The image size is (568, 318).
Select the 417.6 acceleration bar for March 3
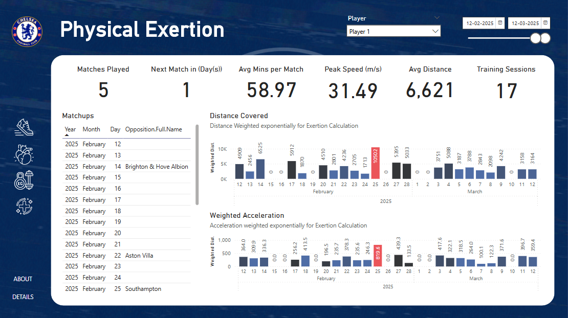pyautogui.click(x=440, y=261)
